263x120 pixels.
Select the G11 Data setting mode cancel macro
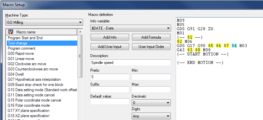click(42, 95)
